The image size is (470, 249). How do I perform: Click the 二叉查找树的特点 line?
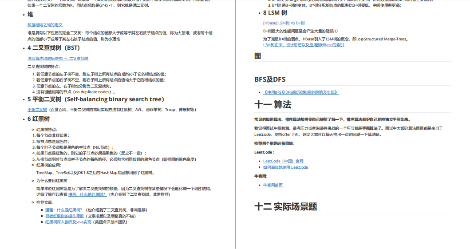(44, 67)
